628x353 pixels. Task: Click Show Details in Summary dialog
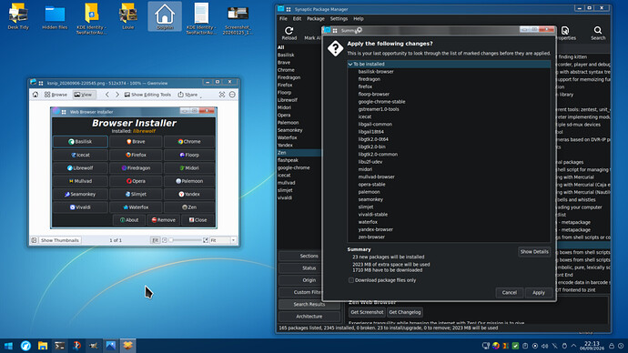point(534,252)
